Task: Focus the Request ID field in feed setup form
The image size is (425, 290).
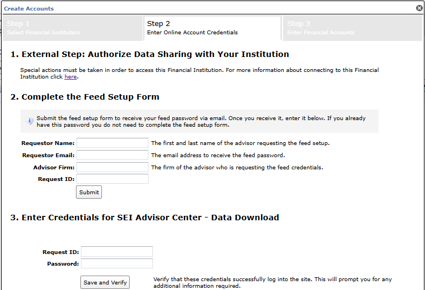Action: coord(112,179)
